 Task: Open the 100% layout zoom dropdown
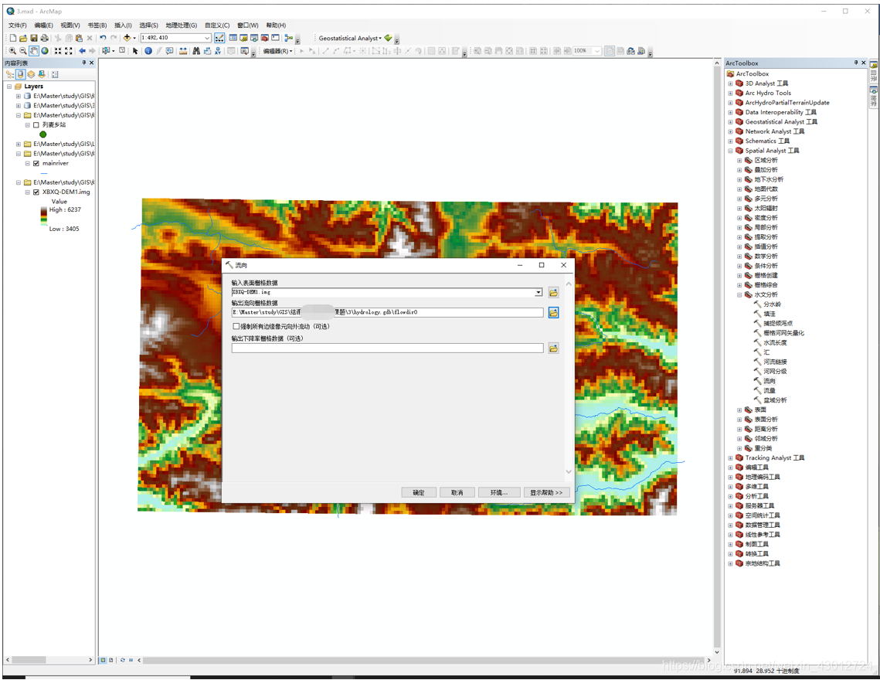tap(596, 51)
